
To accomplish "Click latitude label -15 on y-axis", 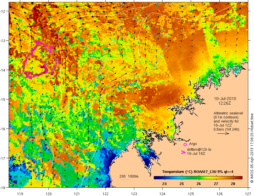I will pyautogui.click(x=3, y=99).
